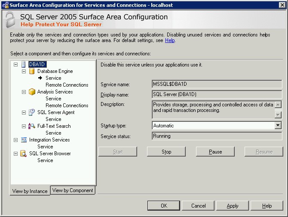Collapse the SQL Server Agent node
This screenshot has height=217, width=288.
tap(24, 112)
